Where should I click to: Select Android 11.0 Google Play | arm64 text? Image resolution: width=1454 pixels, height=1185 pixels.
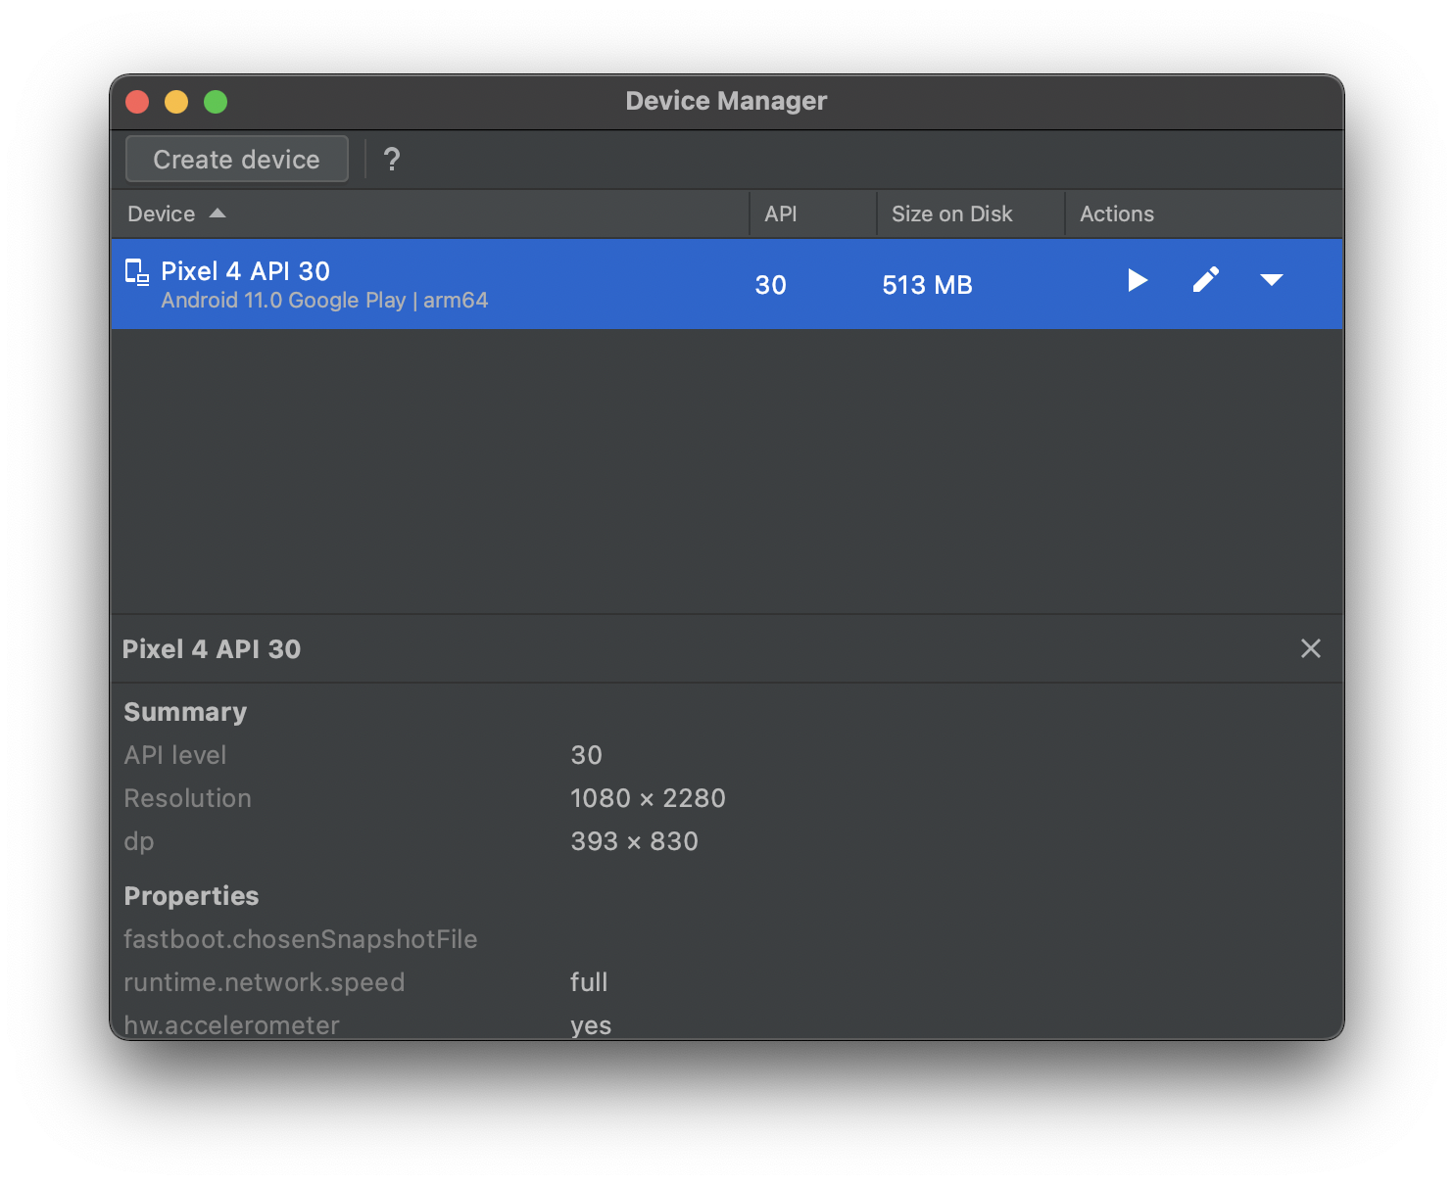pyautogui.click(x=324, y=300)
